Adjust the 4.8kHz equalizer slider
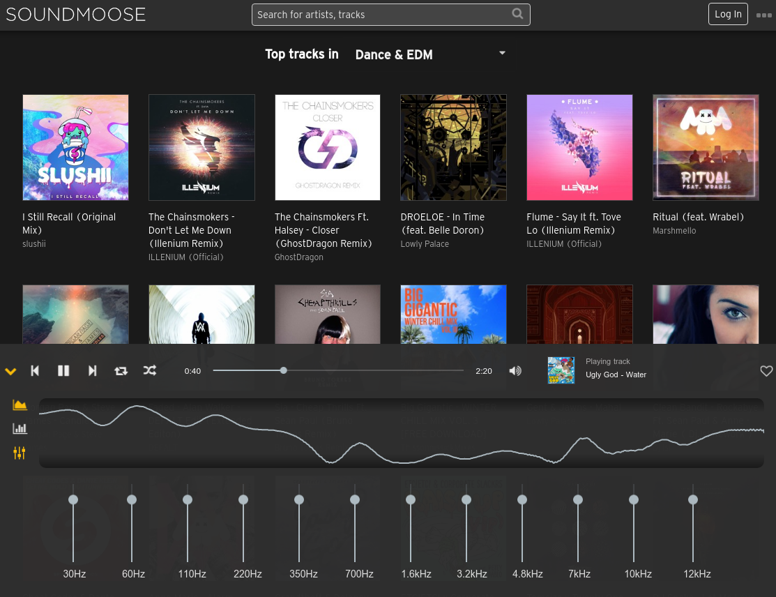Image resolution: width=776 pixels, height=597 pixels. tap(522, 500)
